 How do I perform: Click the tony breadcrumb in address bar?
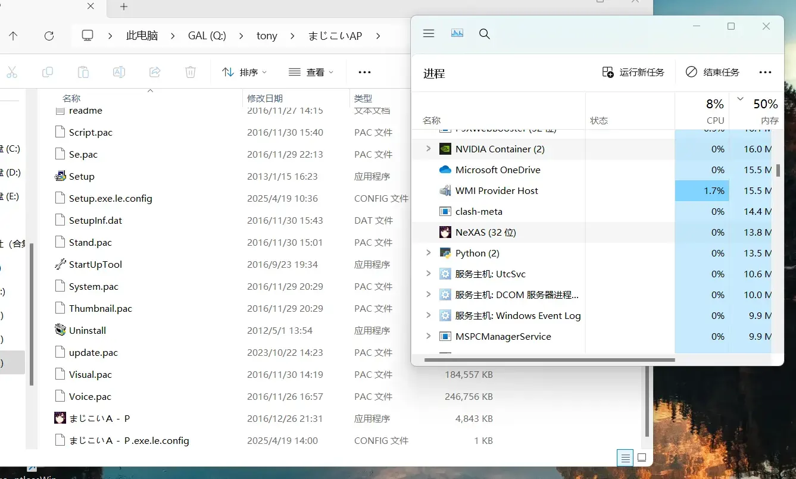267,36
